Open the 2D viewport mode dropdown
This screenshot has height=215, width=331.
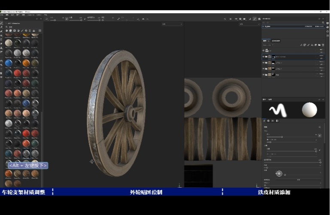tap(249, 24)
